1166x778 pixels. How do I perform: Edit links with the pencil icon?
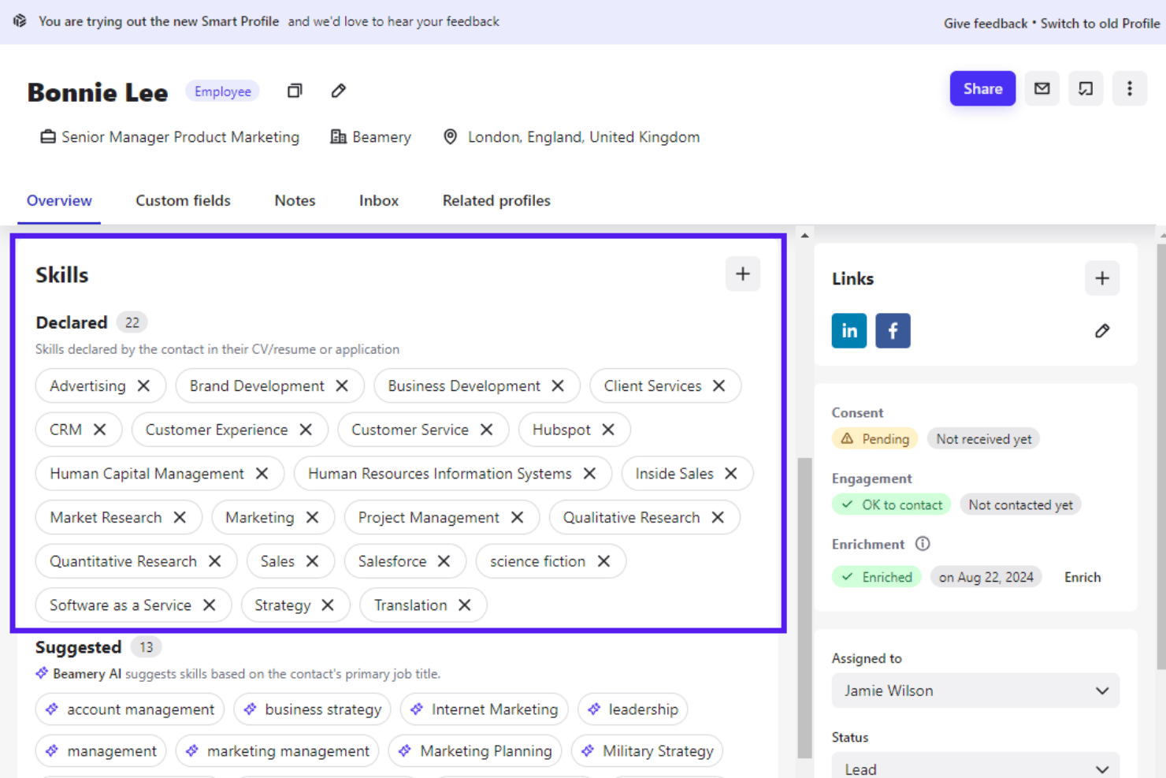tap(1102, 331)
